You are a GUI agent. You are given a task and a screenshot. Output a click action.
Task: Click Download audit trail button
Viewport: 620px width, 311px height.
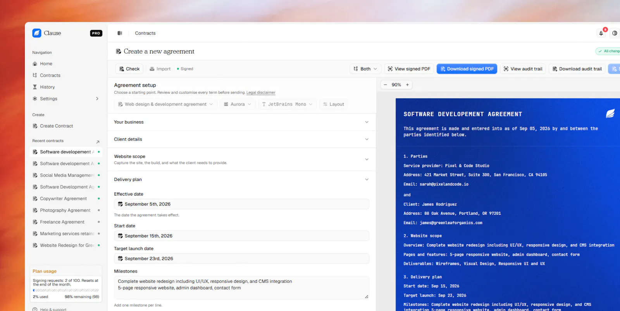pos(577,69)
